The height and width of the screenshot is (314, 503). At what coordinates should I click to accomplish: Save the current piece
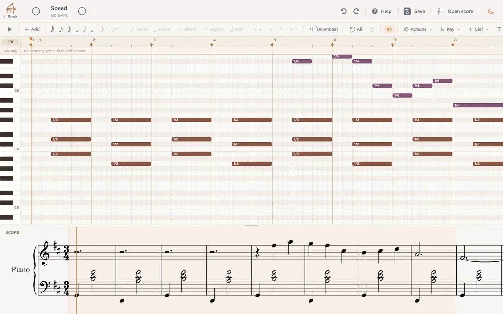tap(414, 11)
